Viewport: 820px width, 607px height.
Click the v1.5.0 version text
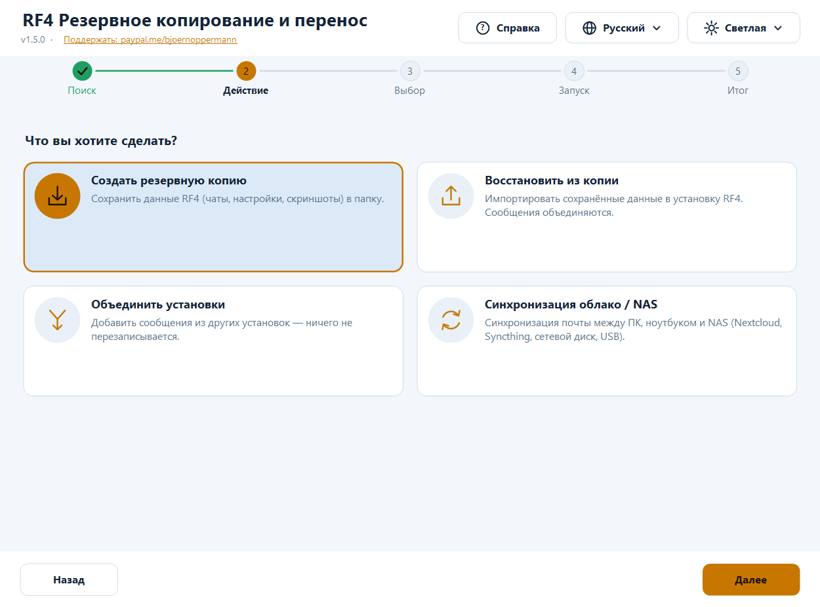point(33,39)
